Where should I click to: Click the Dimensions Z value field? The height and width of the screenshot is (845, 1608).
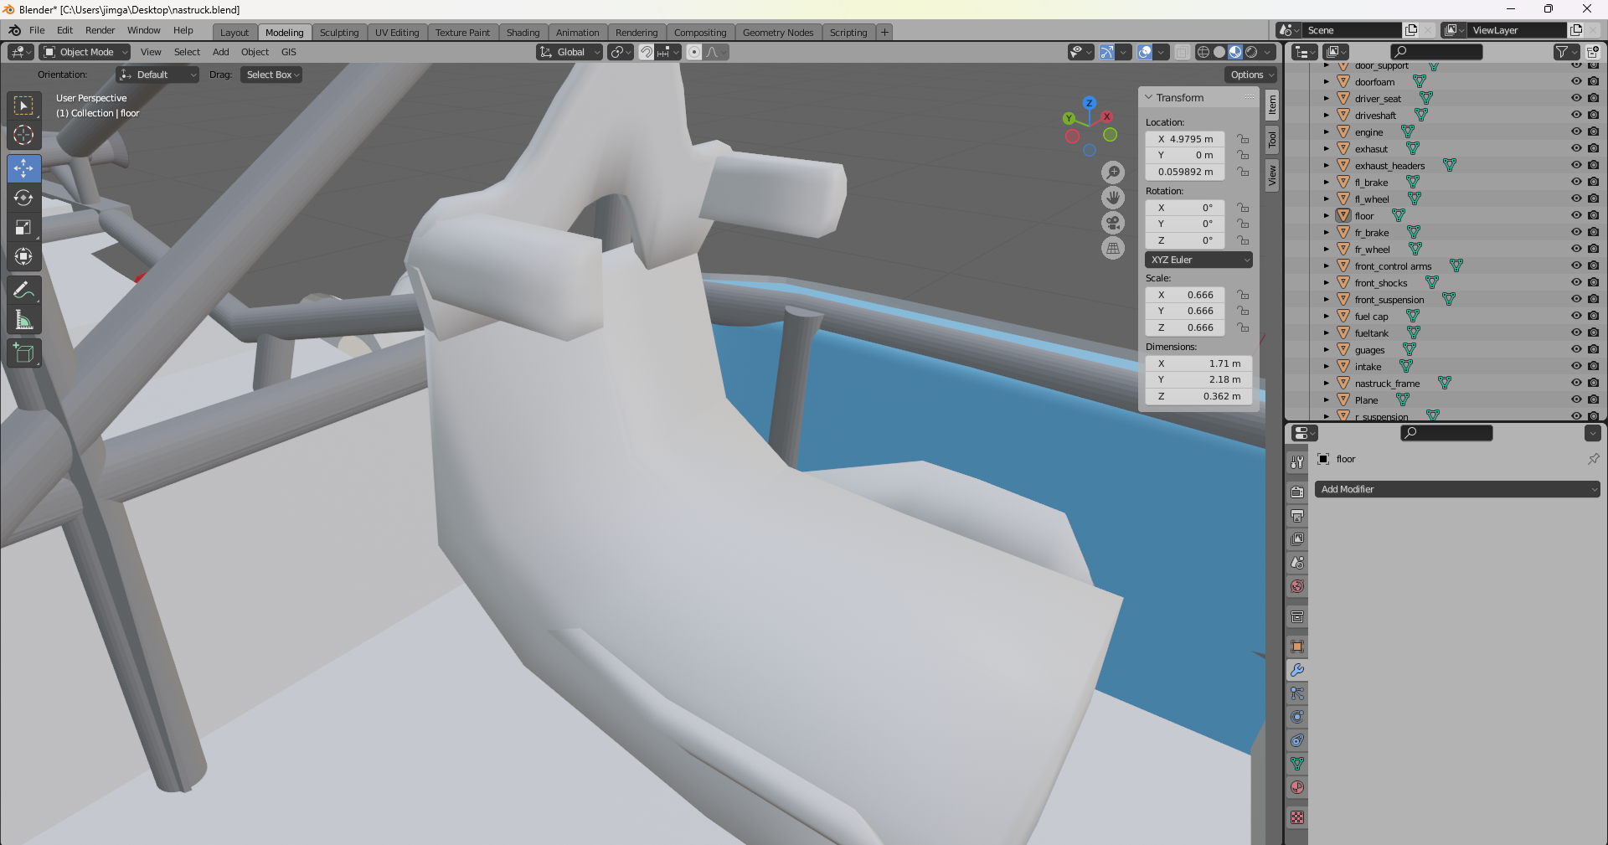tap(1198, 396)
